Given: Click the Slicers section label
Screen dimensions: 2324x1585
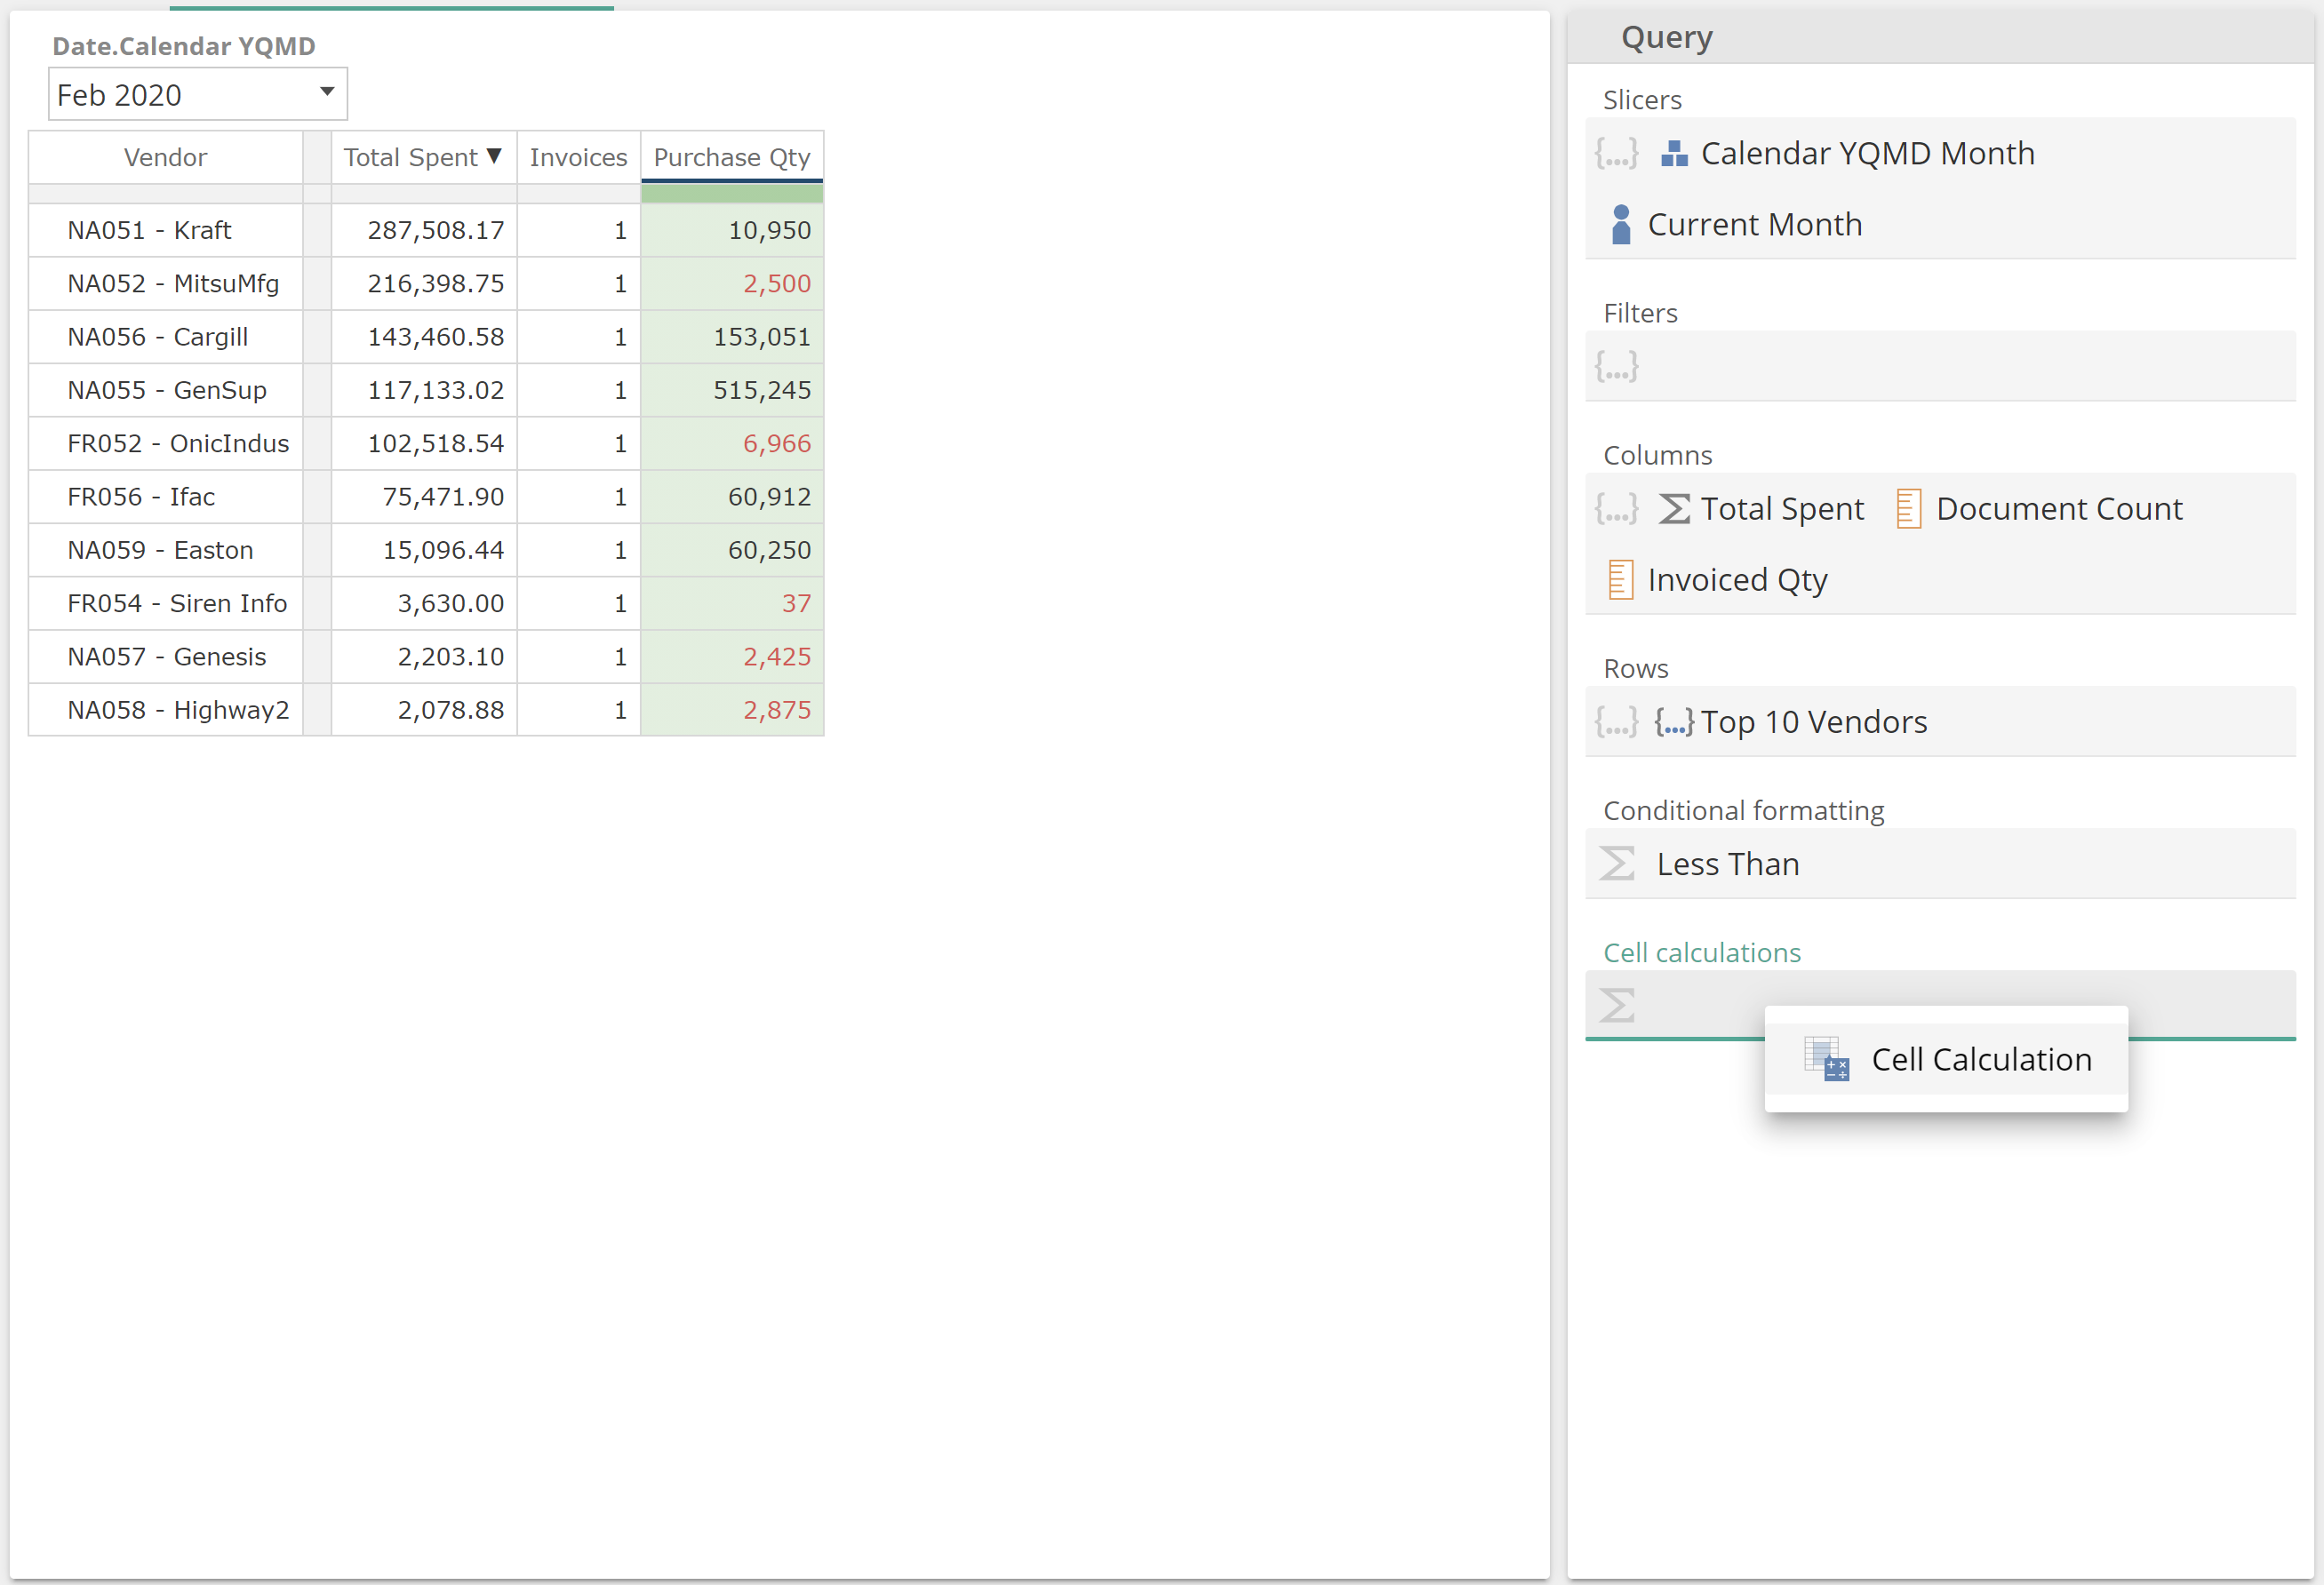Looking at the screenshot, I should (x=1642, y=99).
